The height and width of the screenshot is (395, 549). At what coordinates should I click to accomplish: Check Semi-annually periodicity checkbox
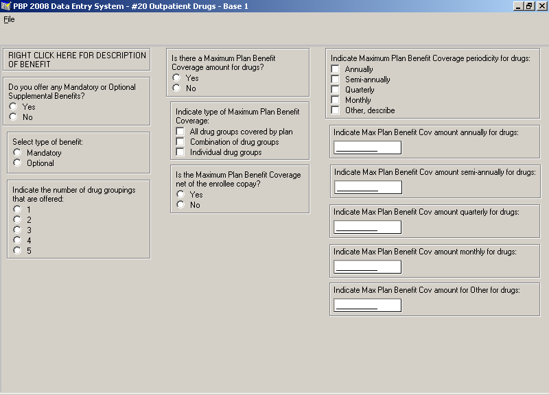[x=336, y=79]
